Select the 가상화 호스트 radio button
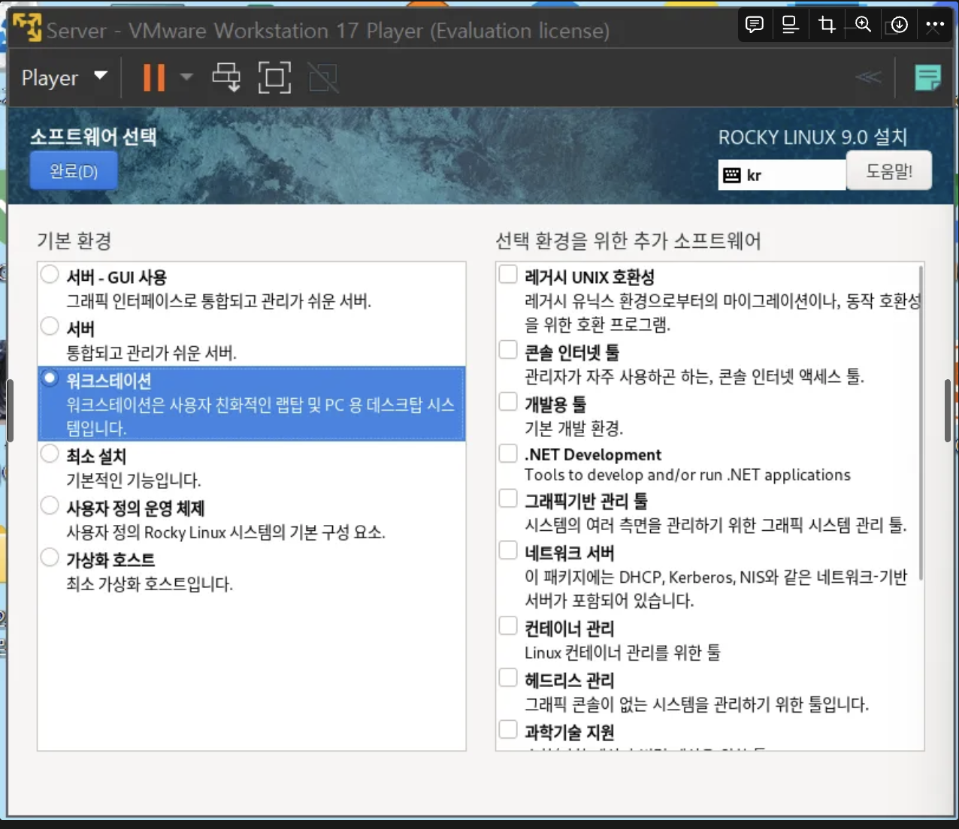959x829 pixels. 50,557
